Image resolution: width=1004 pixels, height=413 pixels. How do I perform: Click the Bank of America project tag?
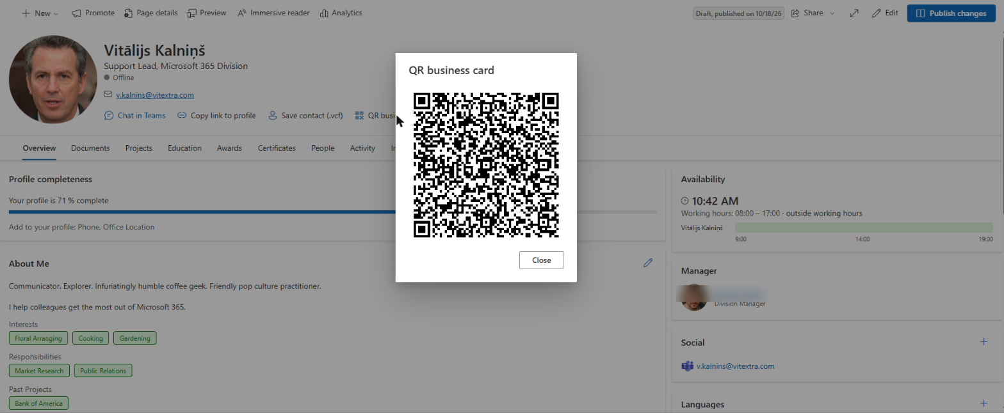tap(38, 403)
